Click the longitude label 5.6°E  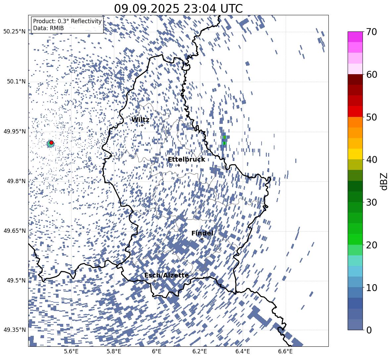(71, 351)
